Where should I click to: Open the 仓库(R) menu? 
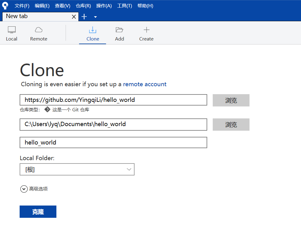coord(83,6)
